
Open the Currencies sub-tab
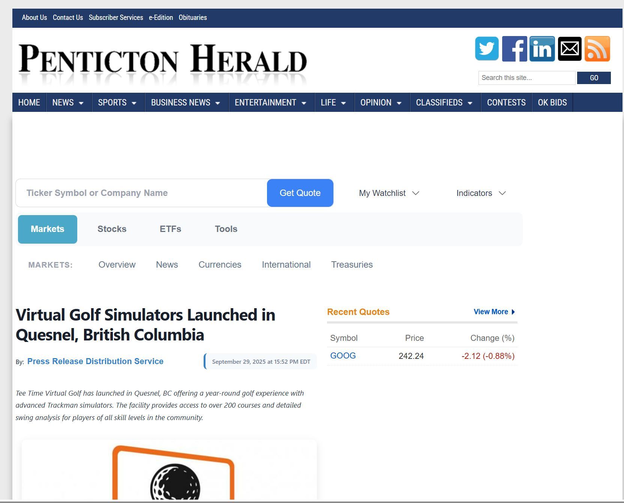[x=220, y=265]
